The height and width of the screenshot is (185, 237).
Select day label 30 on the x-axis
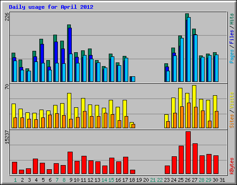(x=215, y=180)
